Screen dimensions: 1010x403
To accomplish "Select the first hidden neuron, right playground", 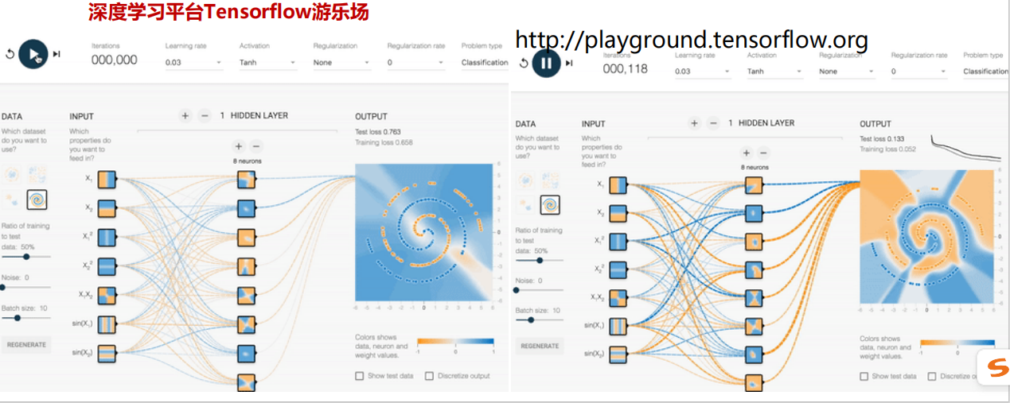I will 755,186.
